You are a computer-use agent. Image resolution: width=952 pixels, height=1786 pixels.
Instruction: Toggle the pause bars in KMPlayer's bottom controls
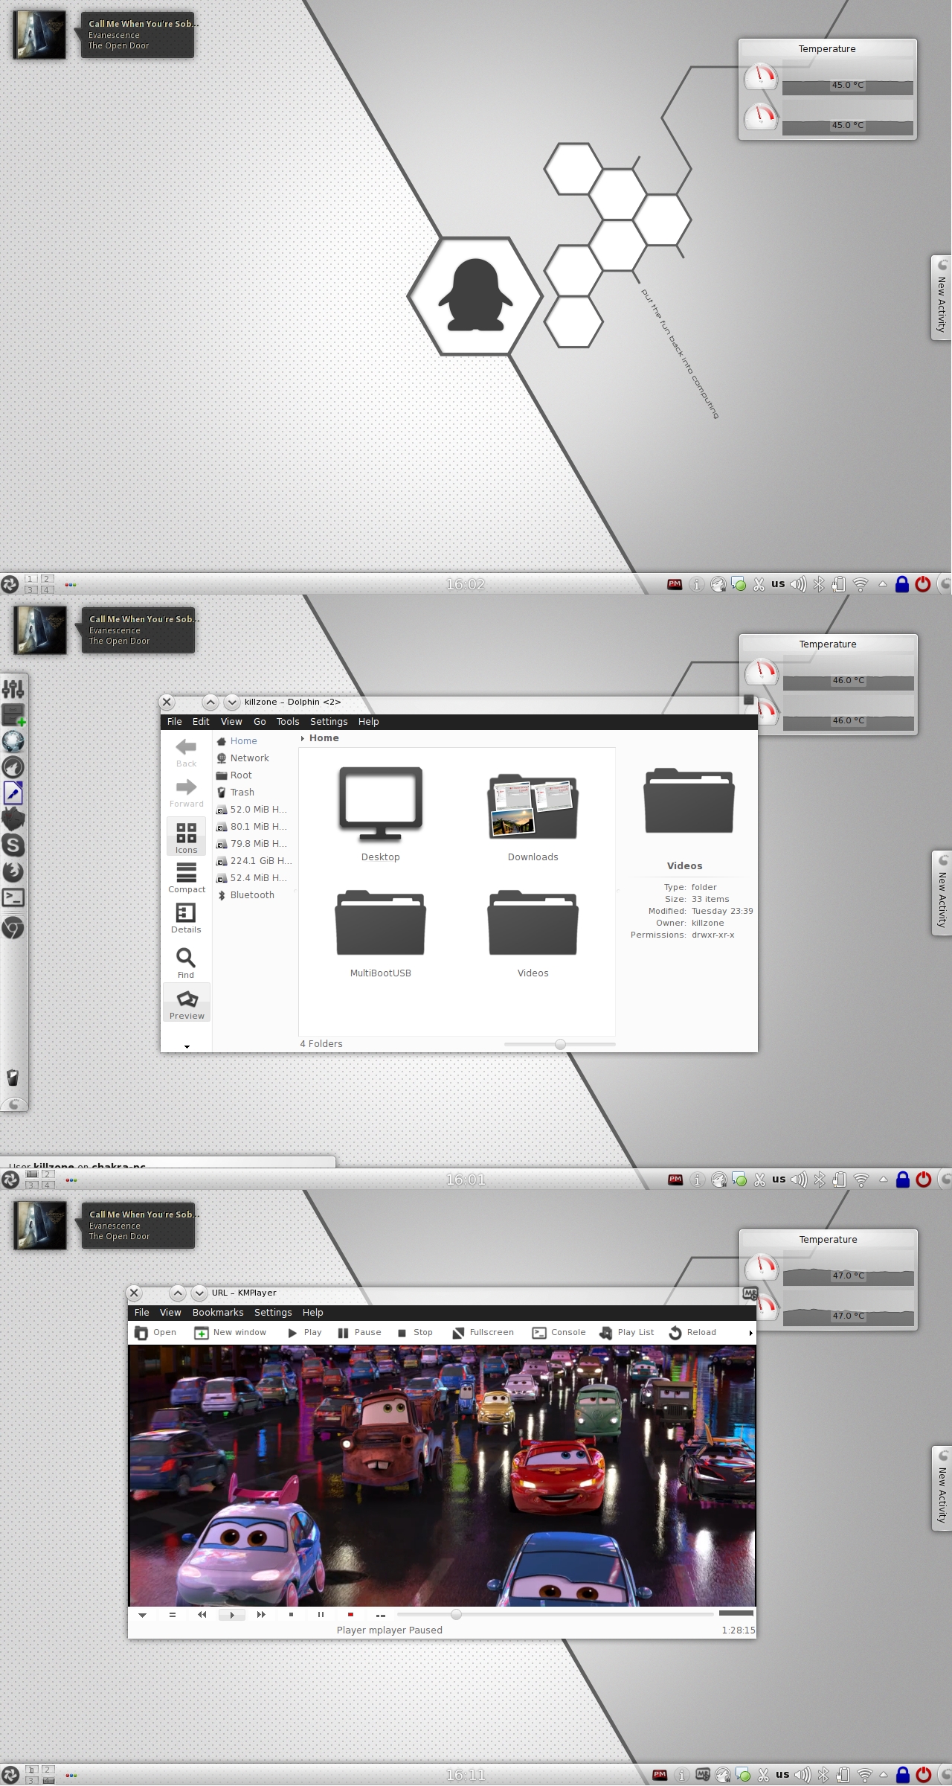321,1614
